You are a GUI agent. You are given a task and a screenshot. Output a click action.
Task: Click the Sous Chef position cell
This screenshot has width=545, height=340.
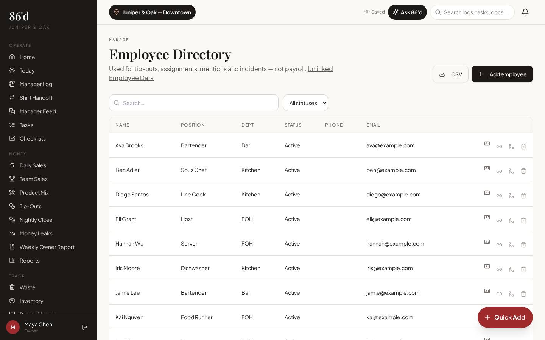(194, 170)
